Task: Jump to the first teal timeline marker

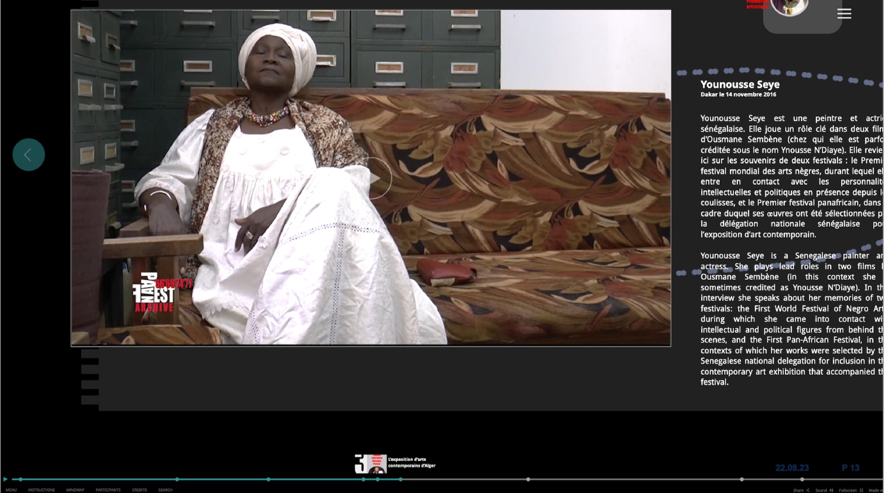Action: click(x=21, y=479)
